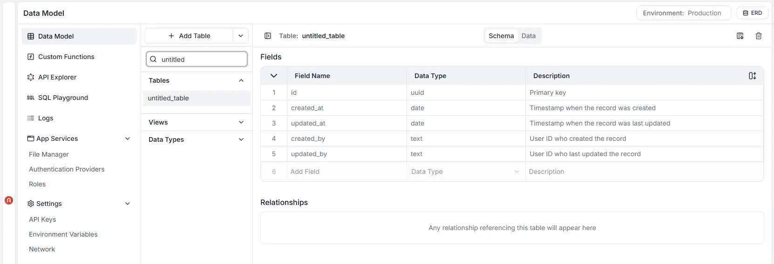
Task: Click the red badge icon on left edge
Action: [9, 200]
